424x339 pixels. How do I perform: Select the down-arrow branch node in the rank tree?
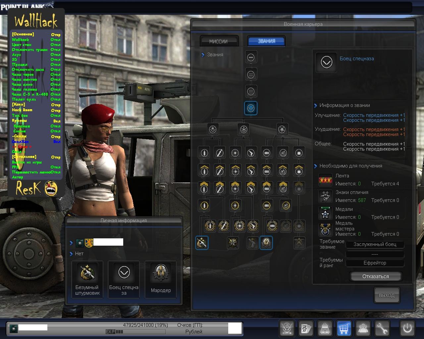click(x=244, y=129)
